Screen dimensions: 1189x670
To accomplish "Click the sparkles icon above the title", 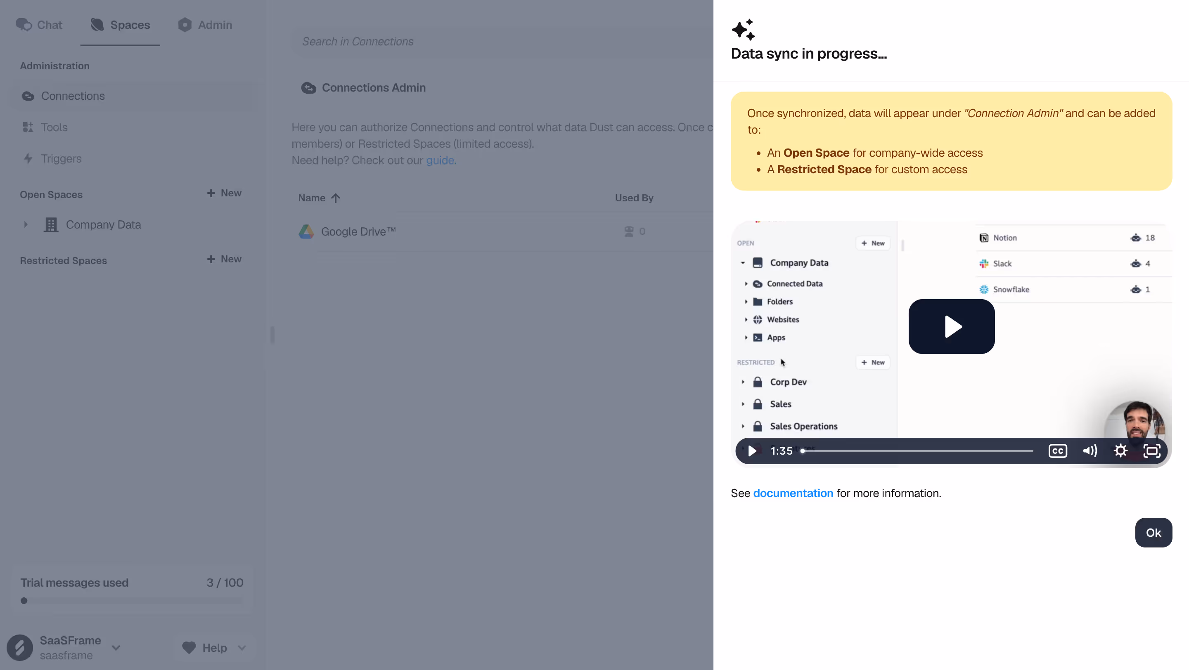I will click(x=743, y=30).
